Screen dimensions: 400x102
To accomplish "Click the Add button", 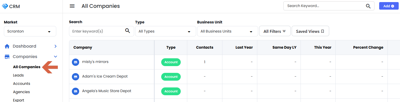I will click(x=389, y=6).
